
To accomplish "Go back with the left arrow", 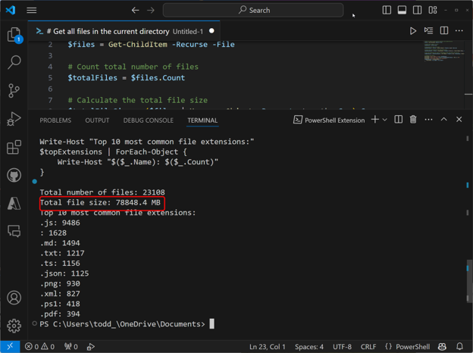I will pyautogui.click(x=135, y=11).
